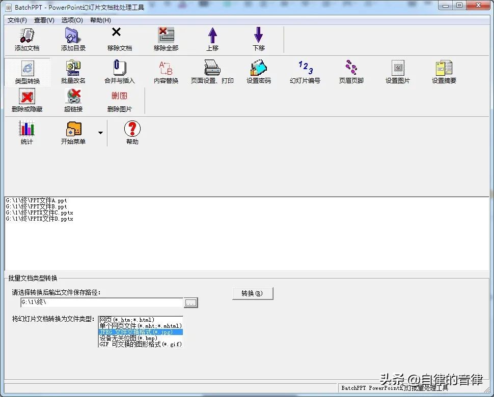Select 单个网页文件 (*.mht;*.mhtml) file type

coord(141,326)
